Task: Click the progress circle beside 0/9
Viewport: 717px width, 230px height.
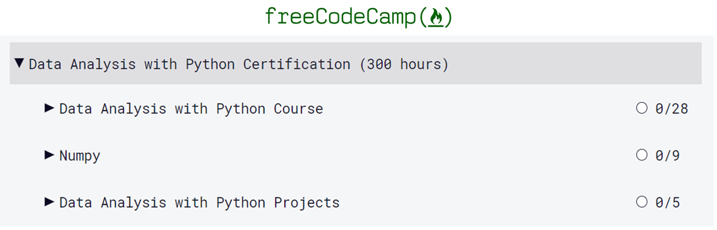Action: [642, 155]
